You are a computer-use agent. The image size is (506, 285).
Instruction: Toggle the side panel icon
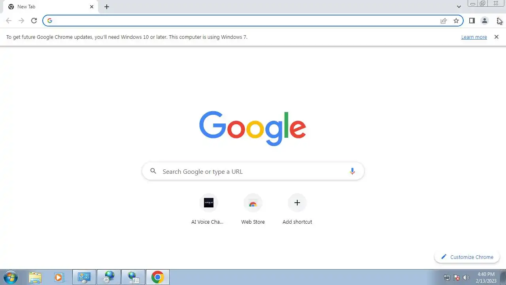pos(472,21)
